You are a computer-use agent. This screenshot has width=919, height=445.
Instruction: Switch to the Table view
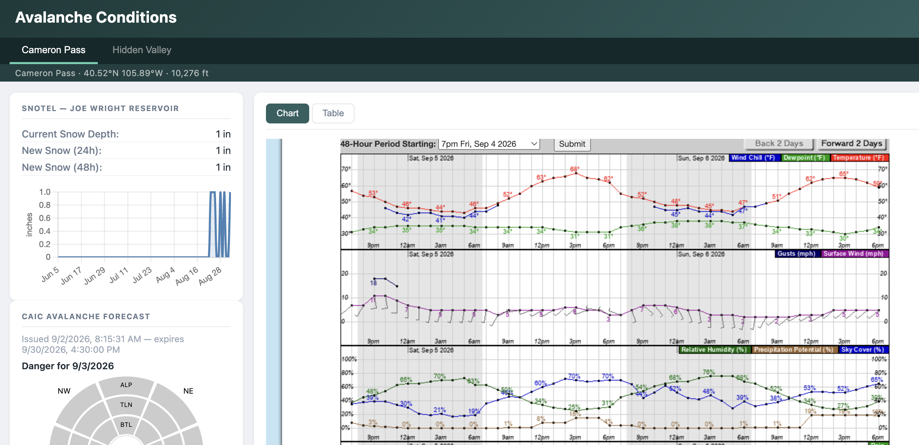point(333,113)
